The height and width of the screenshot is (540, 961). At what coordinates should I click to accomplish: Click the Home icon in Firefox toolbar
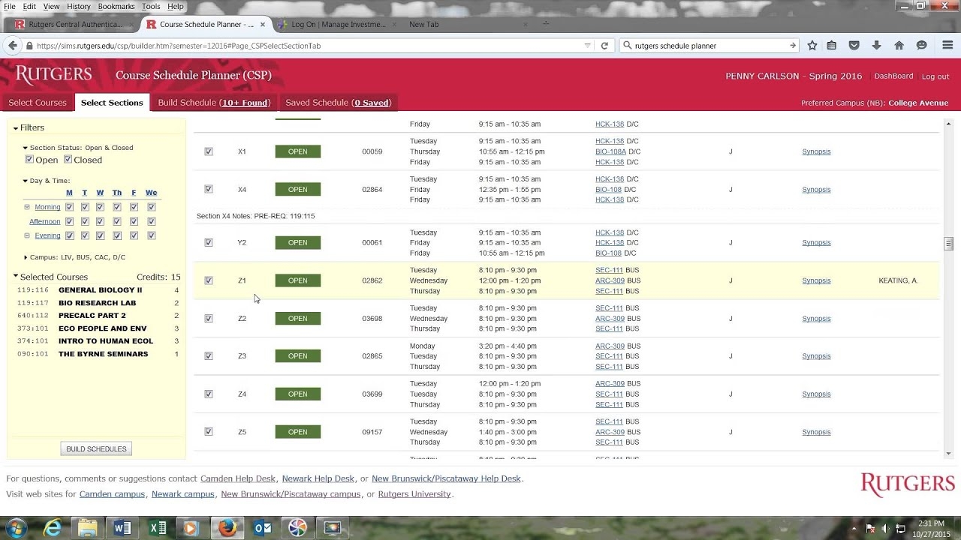(x=899, y=45)
